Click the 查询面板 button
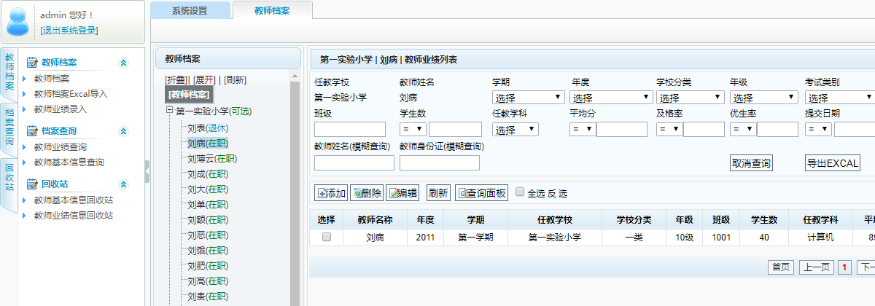The image size is (875, 306). point(481,193)
